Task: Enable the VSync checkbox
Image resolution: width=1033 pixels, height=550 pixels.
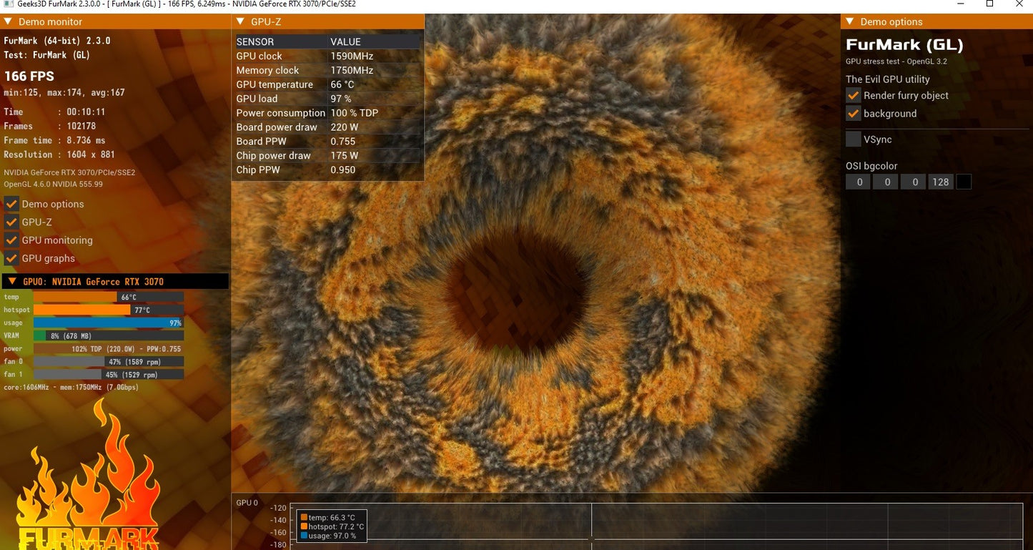Action: (x=853, y=139)
